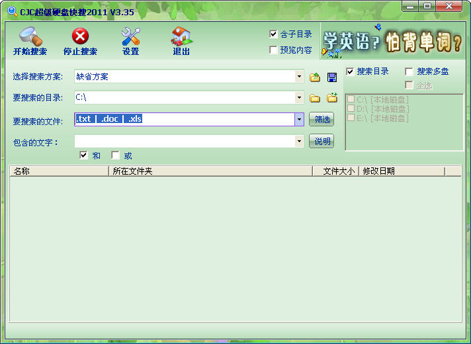Click the 说明 button

click(x=321, y=141)
